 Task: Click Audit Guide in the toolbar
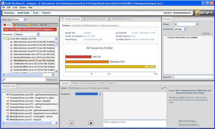[x=23, y=13]
